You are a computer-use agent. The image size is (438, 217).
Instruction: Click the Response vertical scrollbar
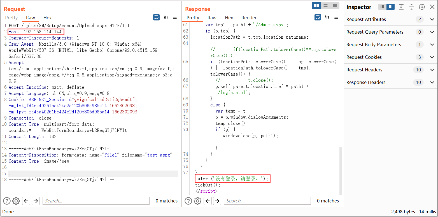point(341,170)
